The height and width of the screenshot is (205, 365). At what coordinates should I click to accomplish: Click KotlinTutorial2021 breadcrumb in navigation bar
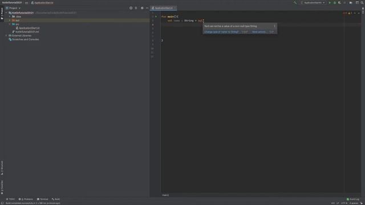pyautogui.click(x=12, y=3)
